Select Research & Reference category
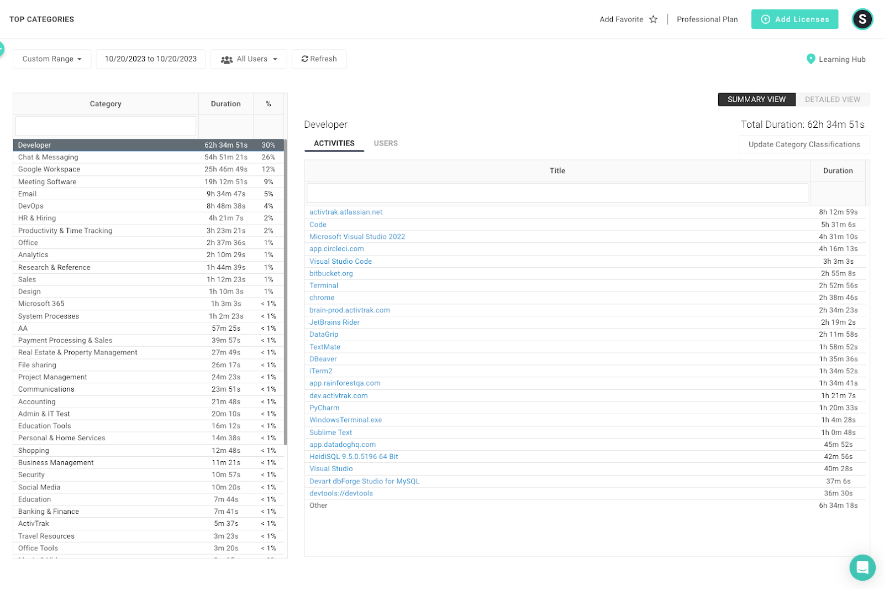This screenshot has width=884, height=589. tap(148, 267)
